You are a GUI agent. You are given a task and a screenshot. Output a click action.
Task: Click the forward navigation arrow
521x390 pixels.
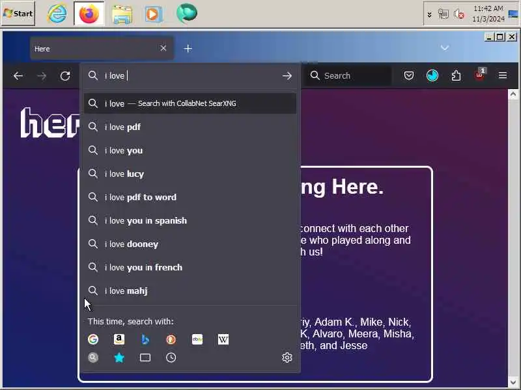point(42,76)
